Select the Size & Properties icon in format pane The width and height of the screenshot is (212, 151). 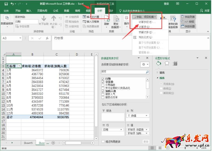click(x=175, y=63)
